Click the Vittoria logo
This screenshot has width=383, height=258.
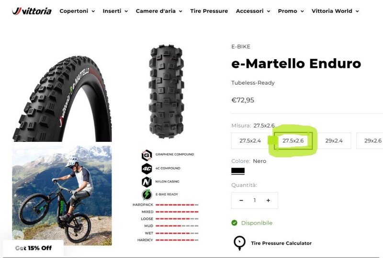click(32, 11)
